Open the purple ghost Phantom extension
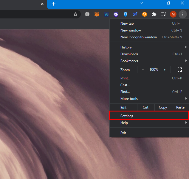The height and width of the screenshot is (179, 189). (x=116, y=15)
